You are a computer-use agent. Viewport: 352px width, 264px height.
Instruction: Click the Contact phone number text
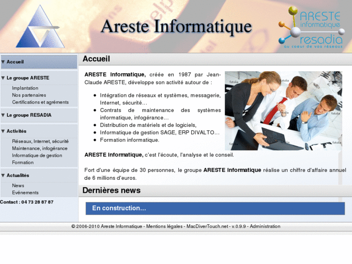27,202
